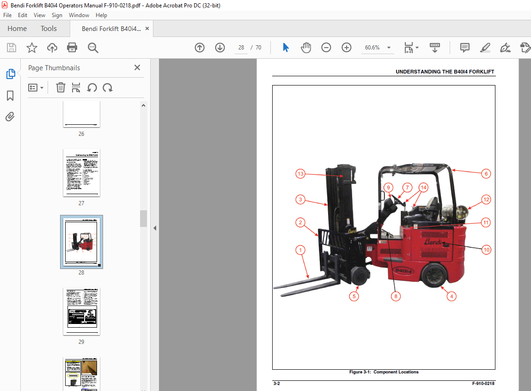Activate the Hand pan tool

point(306,48)
